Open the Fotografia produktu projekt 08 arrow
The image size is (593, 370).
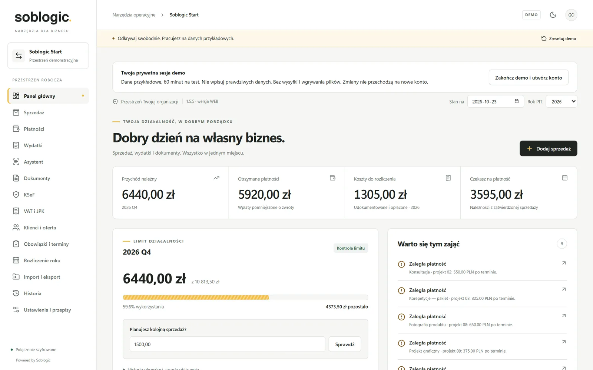point(564,316)
